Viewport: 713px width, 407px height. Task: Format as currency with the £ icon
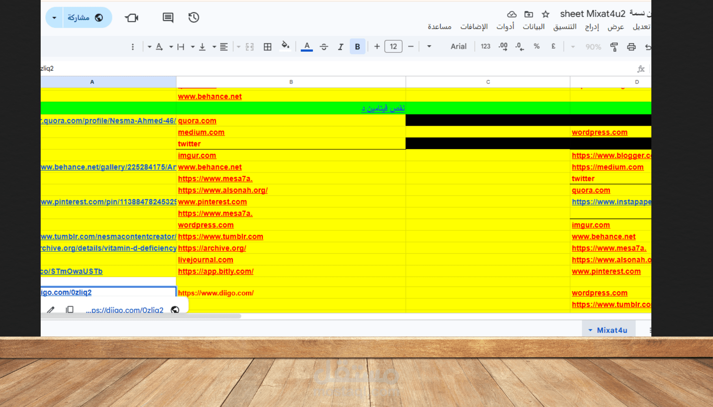(554, 47)
